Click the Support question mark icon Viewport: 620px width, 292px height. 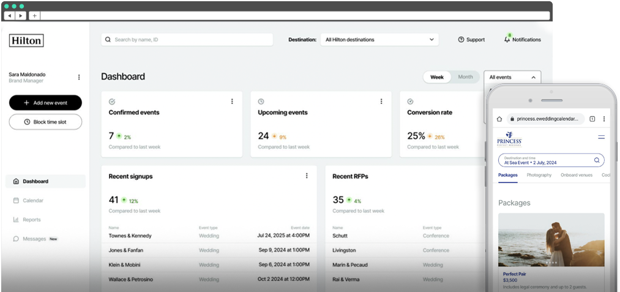pos(461,40)
